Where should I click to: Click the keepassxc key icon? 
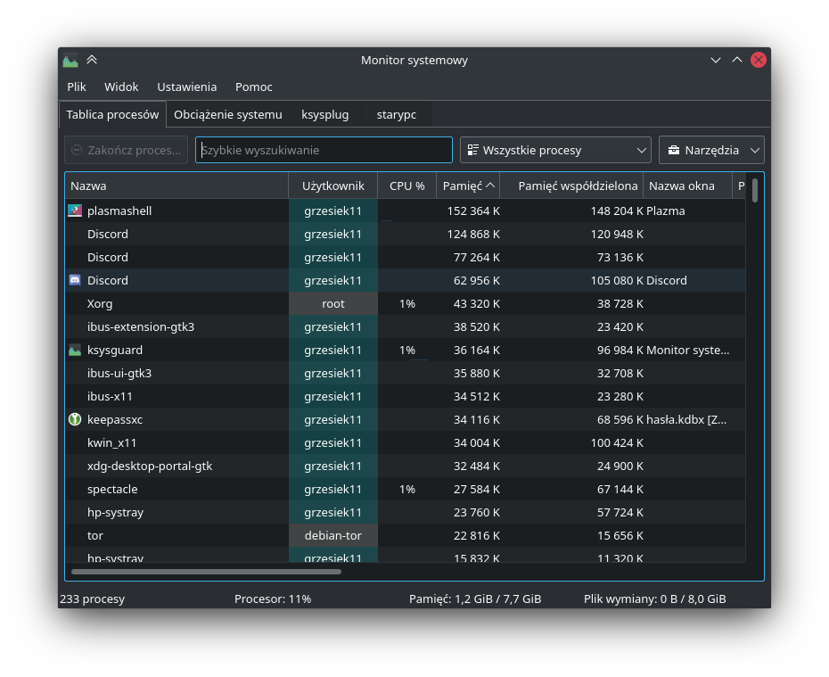pos(75,419)
